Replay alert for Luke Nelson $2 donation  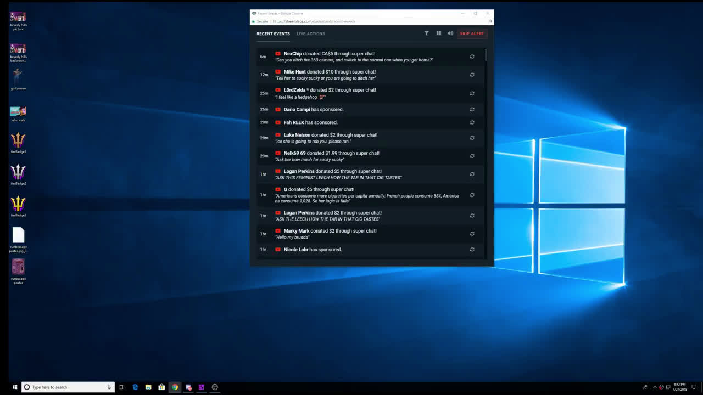click(x=472, y=138)
